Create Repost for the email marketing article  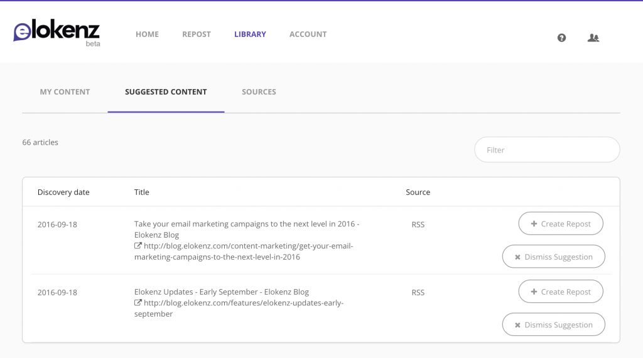click(560, 223)
